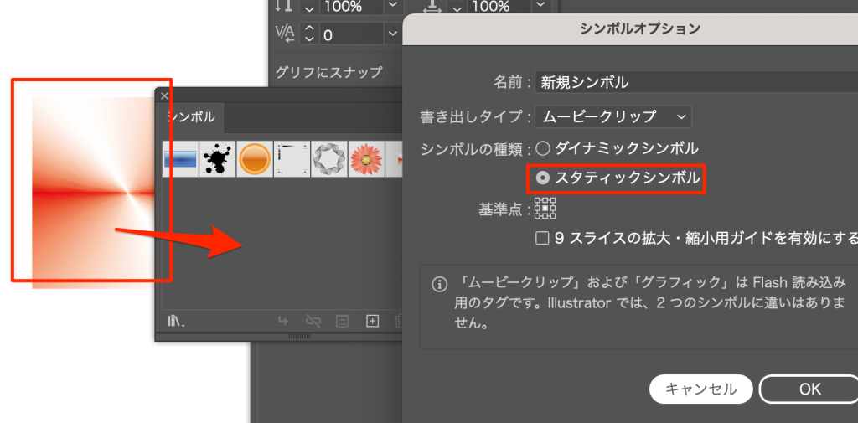This screenshot has width=858, height=423.
Task: Select the pink gerbera flower symbol
Action: 367,158
